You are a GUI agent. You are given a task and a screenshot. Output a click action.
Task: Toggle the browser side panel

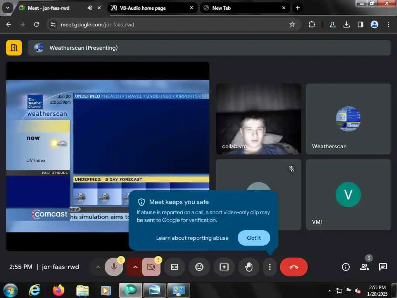(361, 24)
